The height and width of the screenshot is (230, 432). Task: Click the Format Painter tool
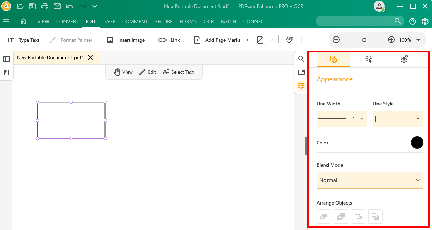[71, 40]
